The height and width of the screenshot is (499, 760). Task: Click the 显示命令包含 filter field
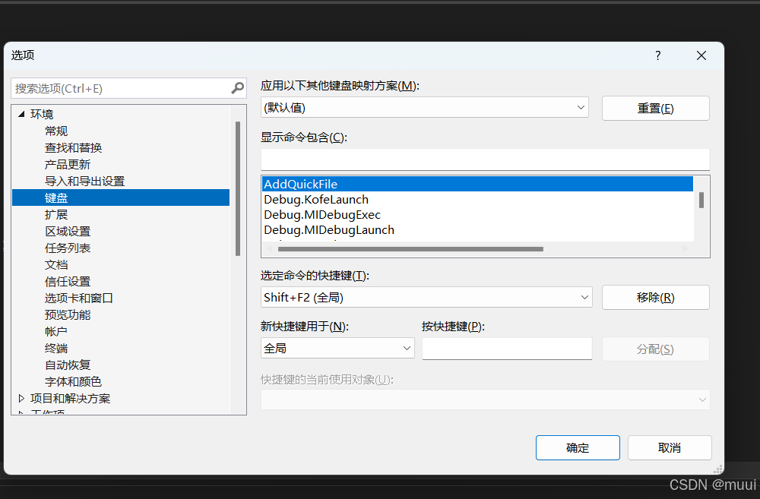click(485, 159)
